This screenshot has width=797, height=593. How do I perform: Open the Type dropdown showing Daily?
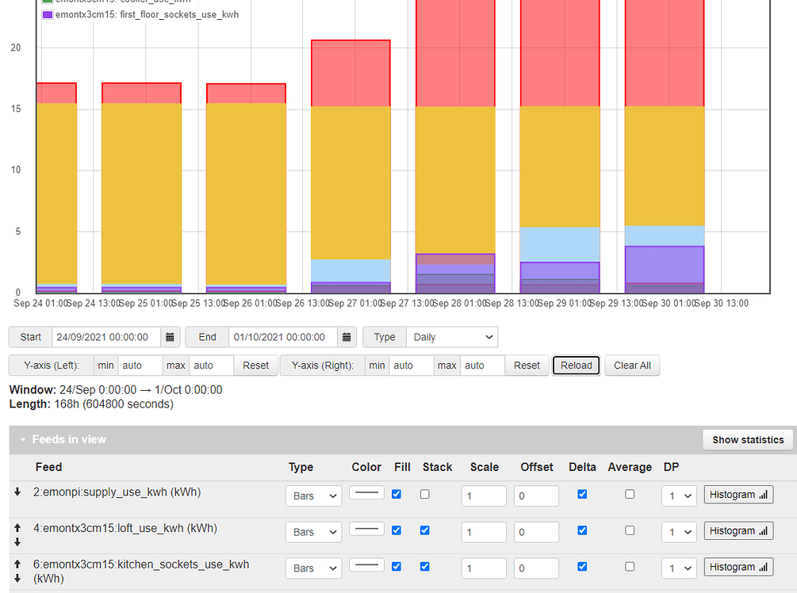[452, 336]
